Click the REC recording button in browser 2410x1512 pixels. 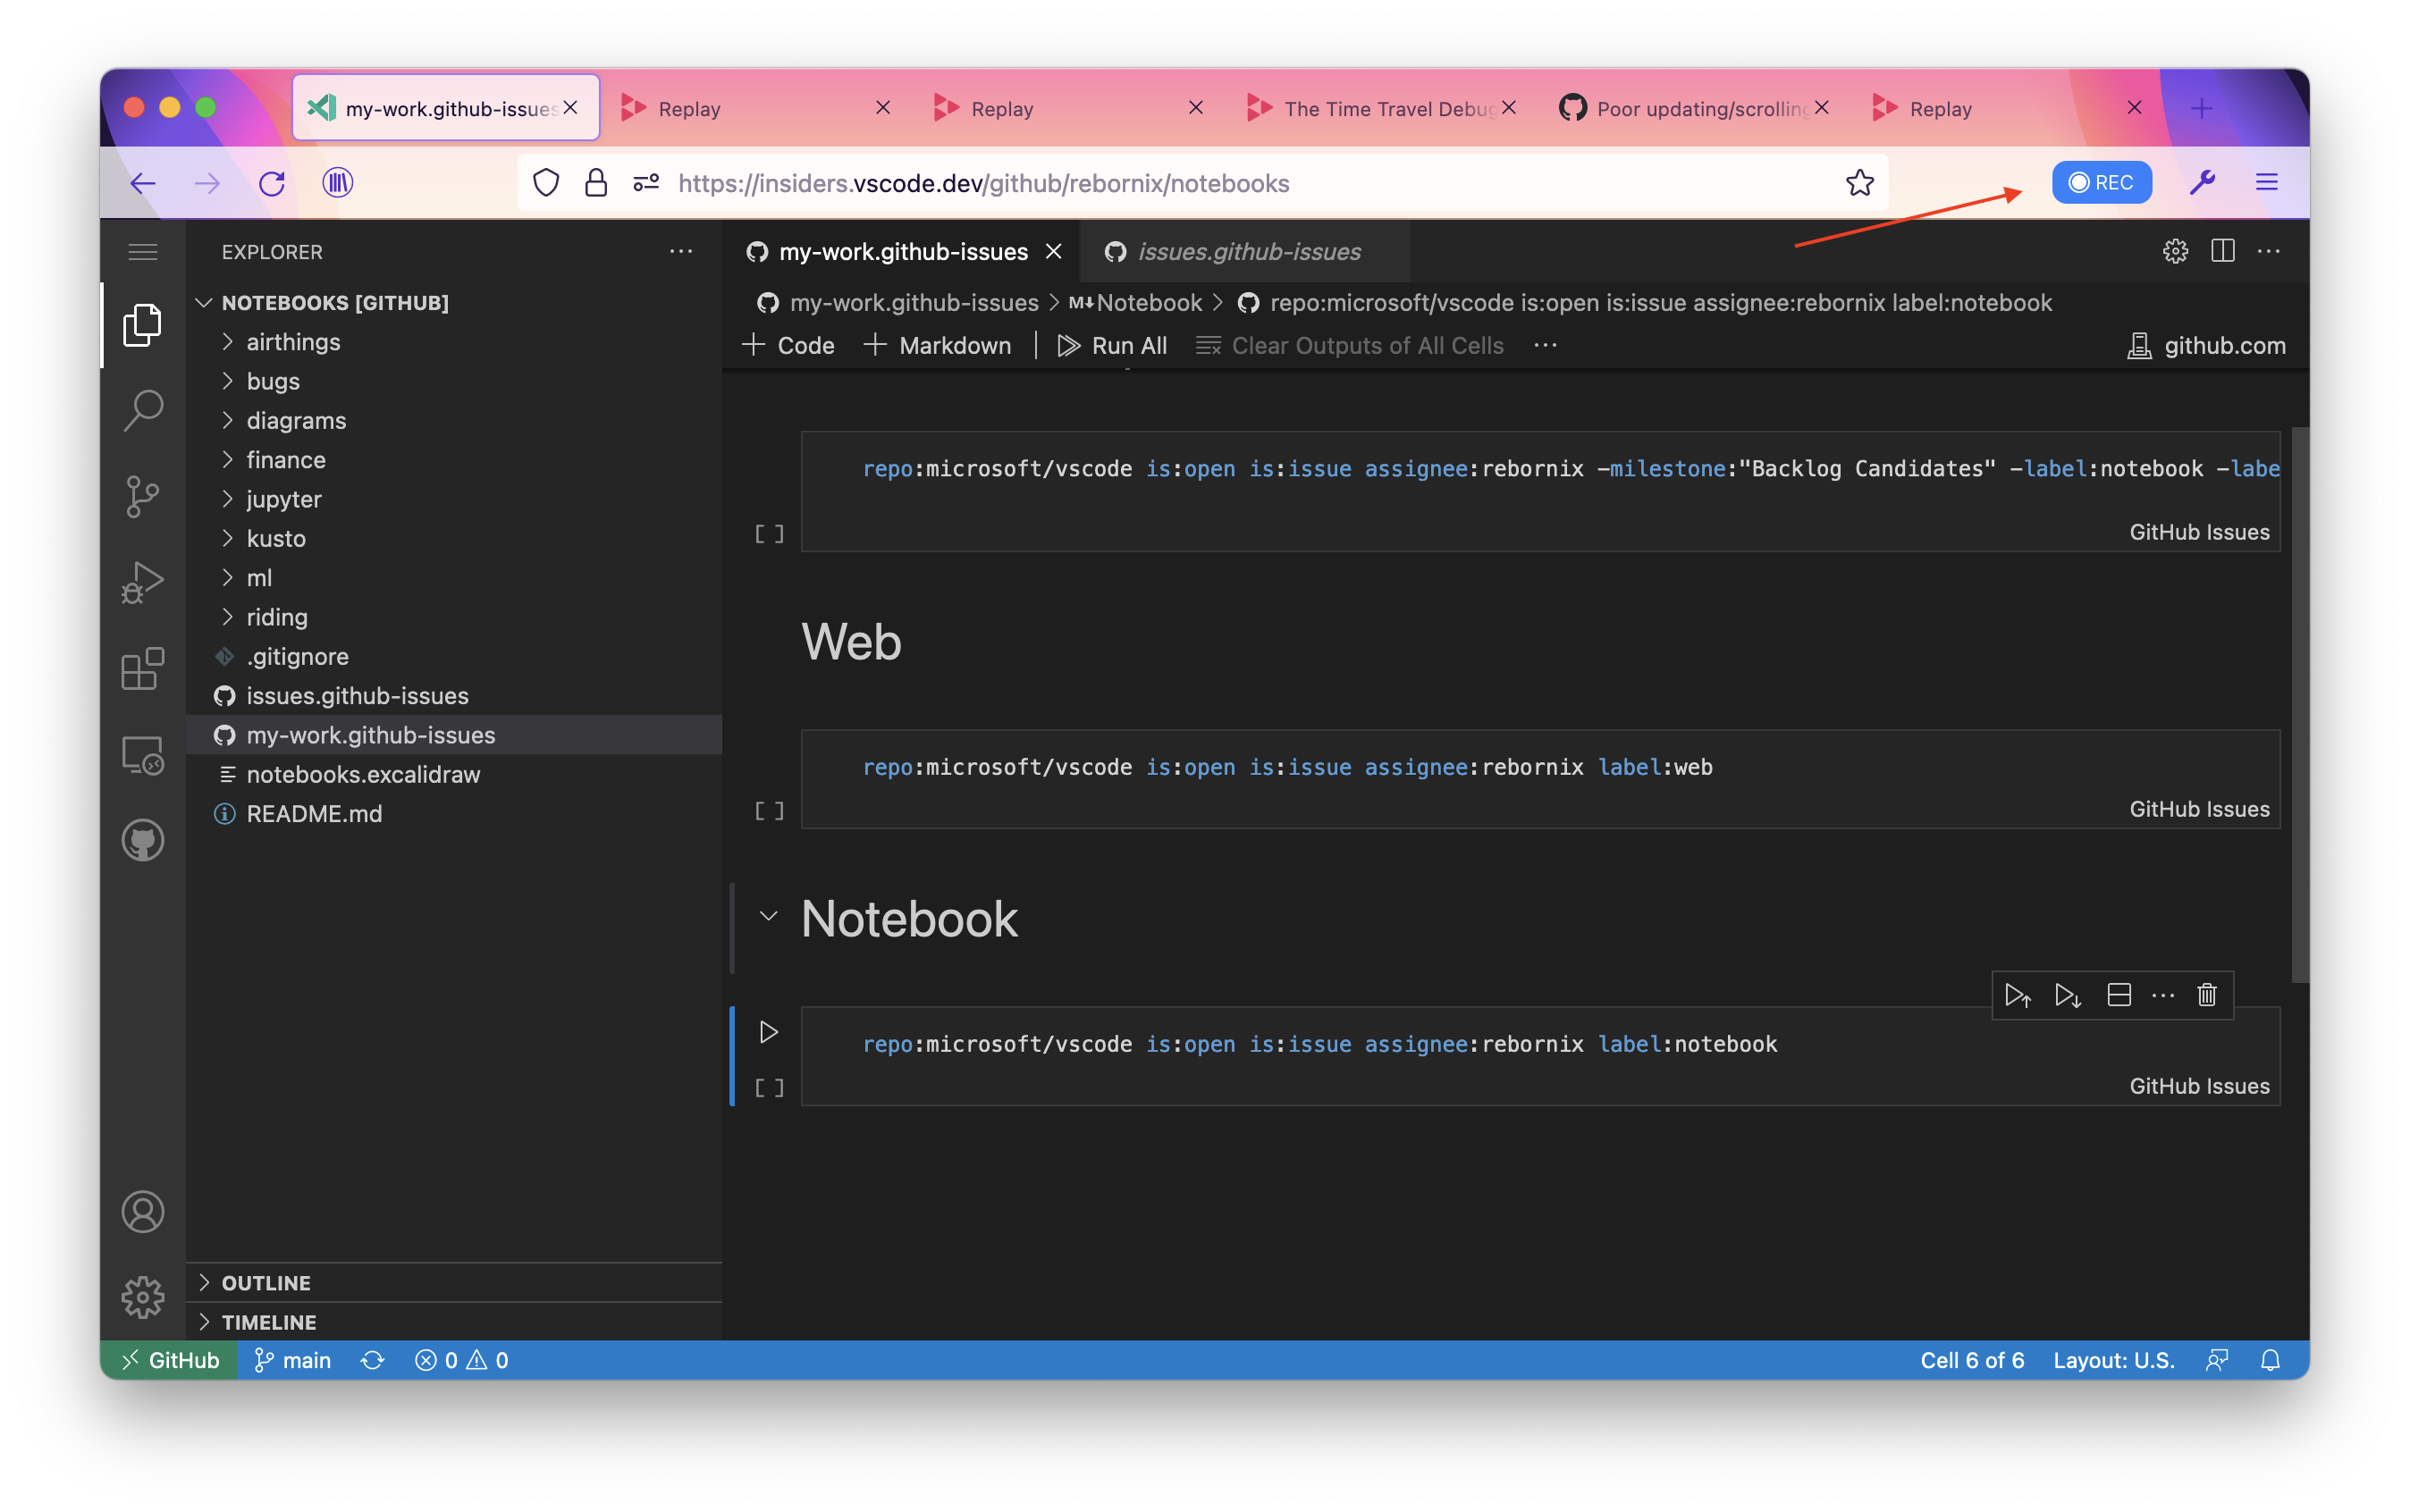[2098, 181]
